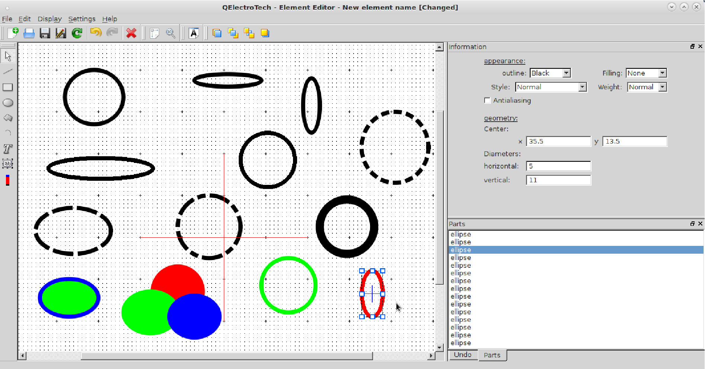Screen dimensions: 705x369
Task: Close the Parts panel
Action: tap(700, 224)
